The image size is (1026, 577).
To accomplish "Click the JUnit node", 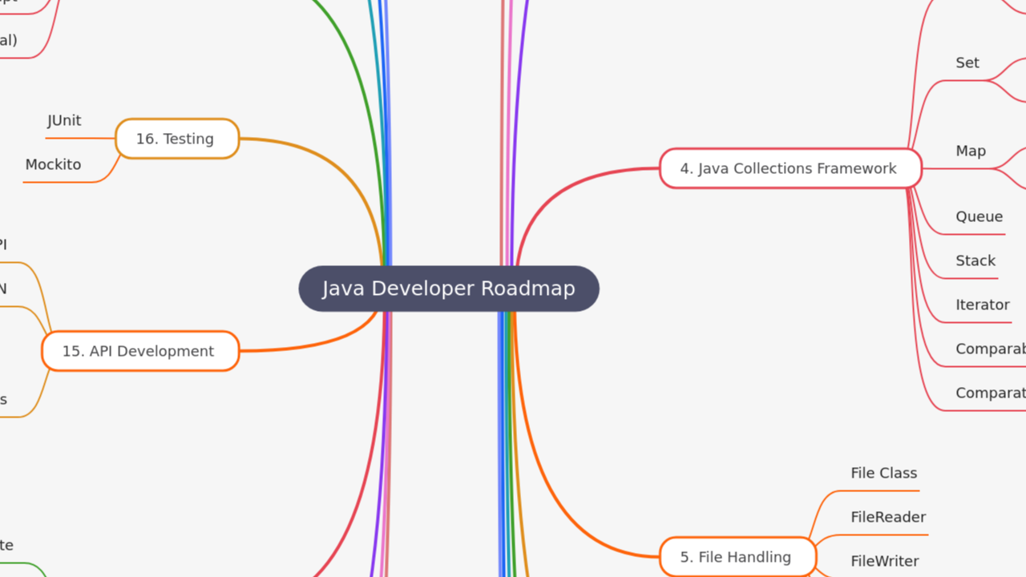I will [x=63, y=120].
